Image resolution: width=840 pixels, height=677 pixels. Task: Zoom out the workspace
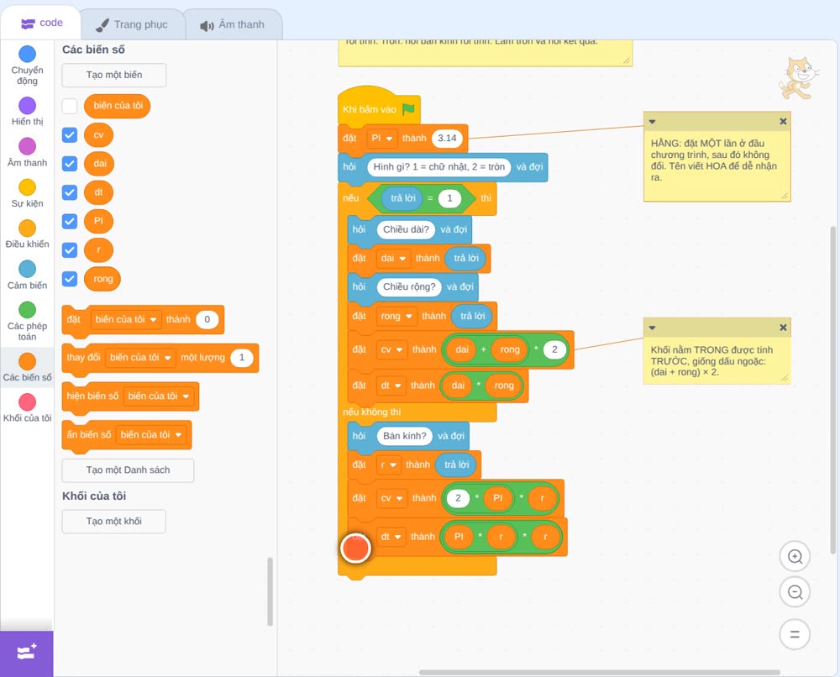795,592
